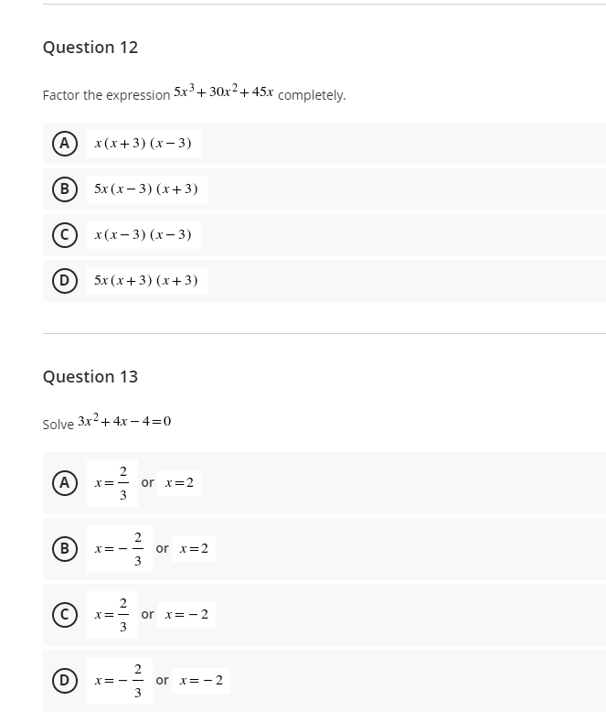Choose circle B in Question 13
The height and width of the screenshot is (722, 606).
[64, 549]
